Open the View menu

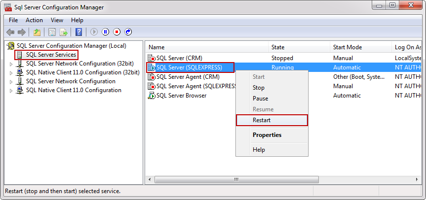click(57, 20)
